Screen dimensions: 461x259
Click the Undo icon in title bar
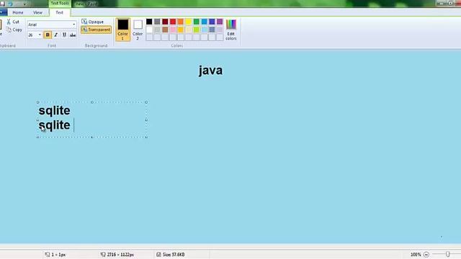pos(11,4)
